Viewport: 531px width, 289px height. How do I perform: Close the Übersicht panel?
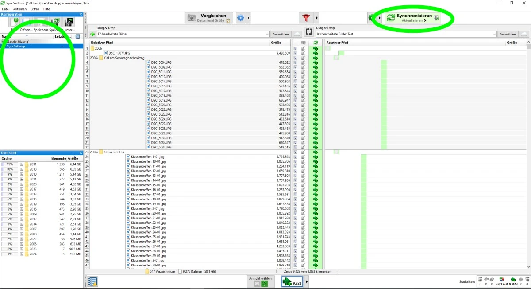pos(81,153)
